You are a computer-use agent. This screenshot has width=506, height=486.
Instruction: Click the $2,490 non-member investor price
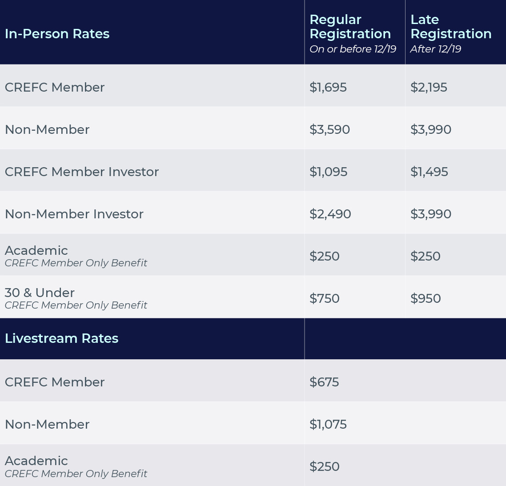[x=330, y=214]
